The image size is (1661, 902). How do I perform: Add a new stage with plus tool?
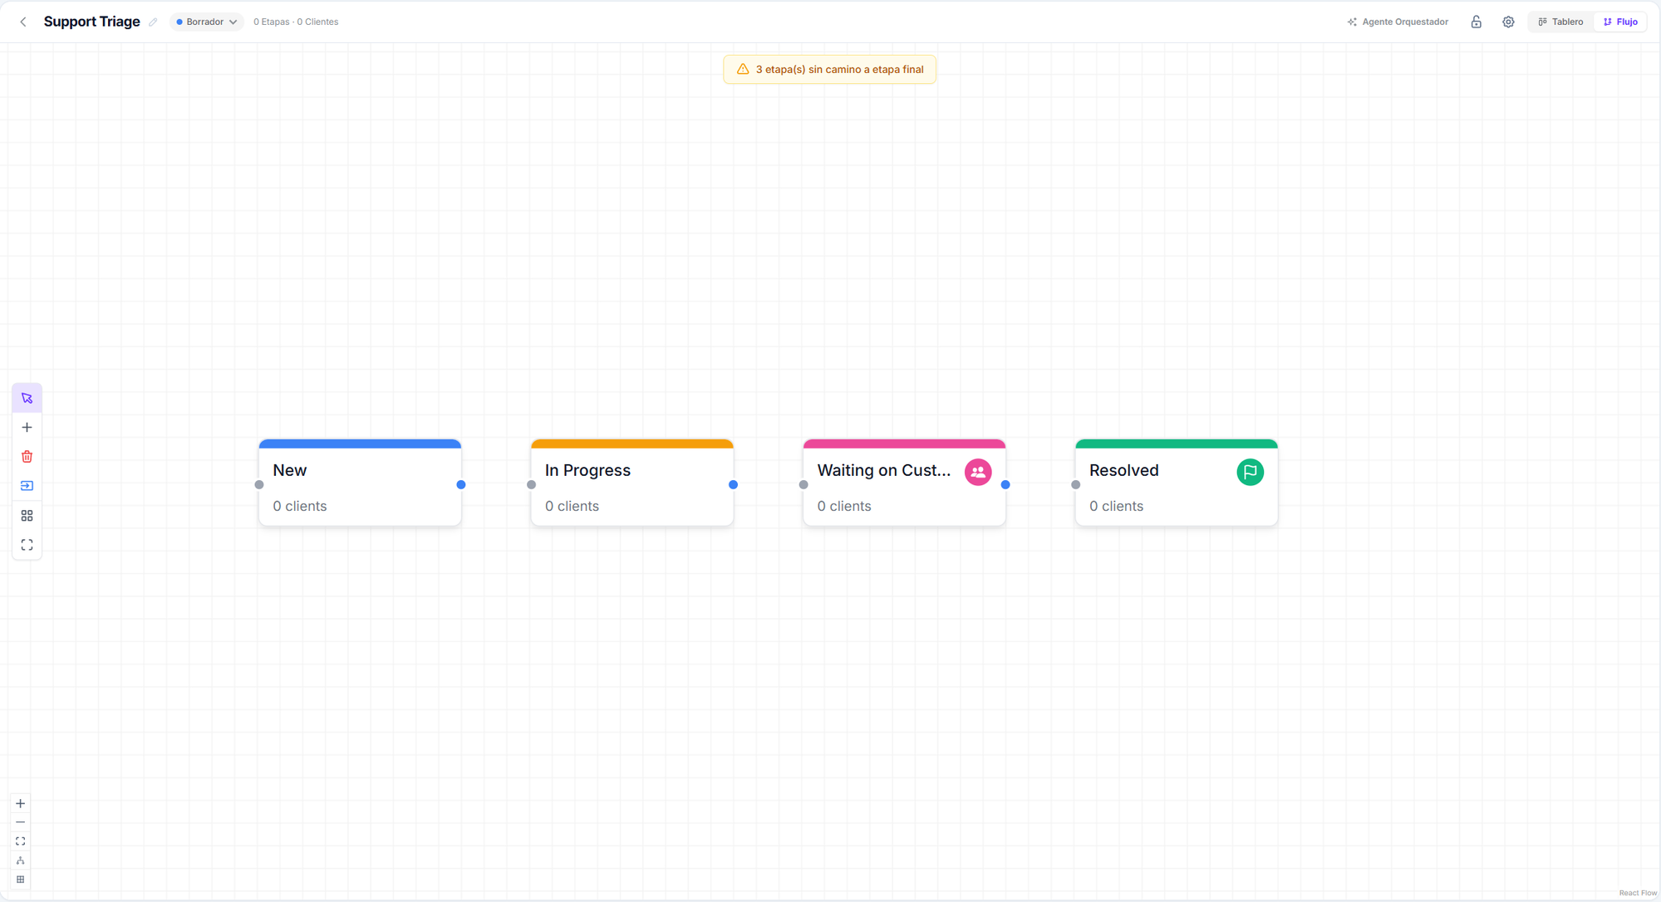click(27, 428)
